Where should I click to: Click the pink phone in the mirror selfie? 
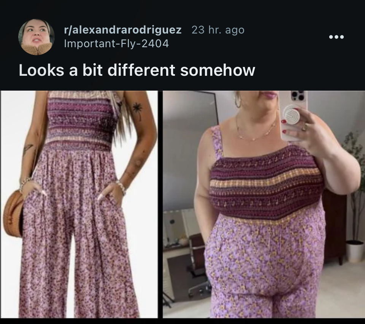point(293,115)
